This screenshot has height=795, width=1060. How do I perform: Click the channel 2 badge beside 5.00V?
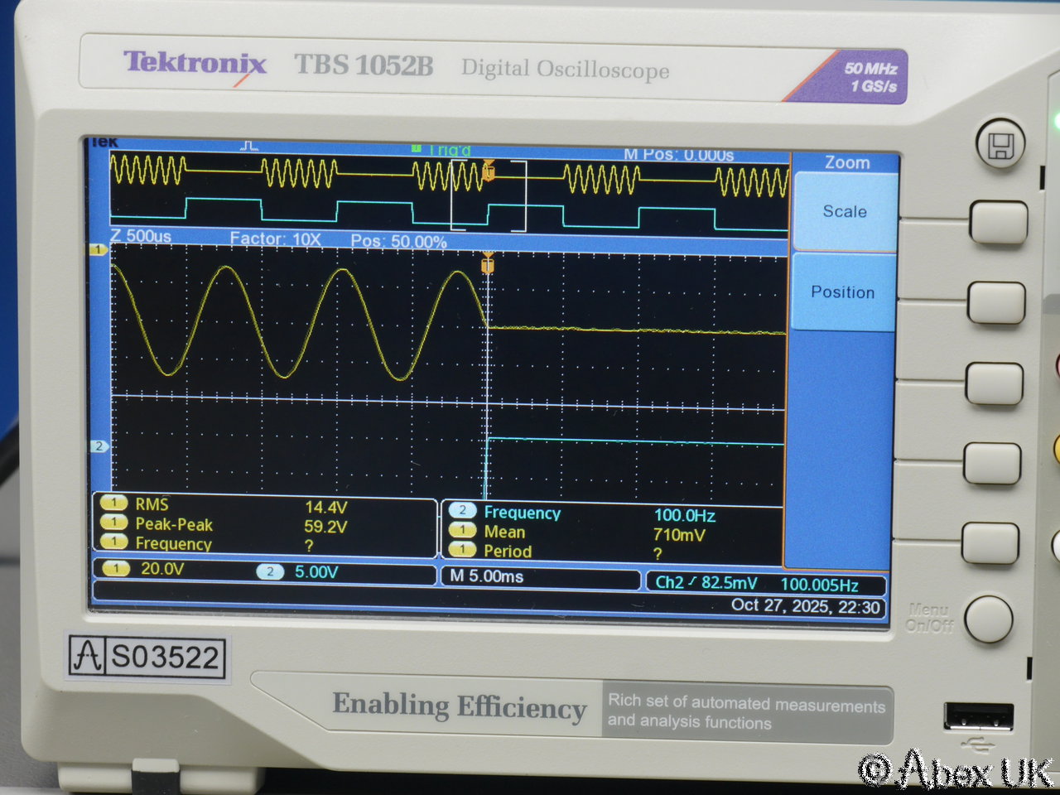[x=270, y=571]
